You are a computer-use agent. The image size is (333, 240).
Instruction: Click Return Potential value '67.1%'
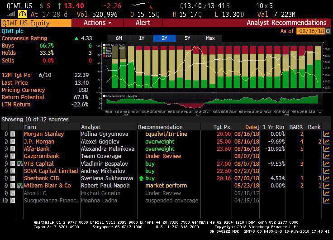tap(81, 97)
